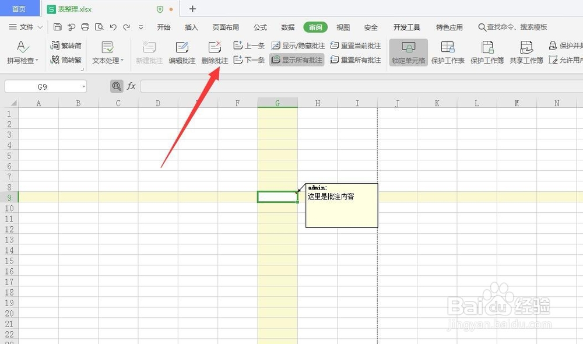This screenshot has width=583, height=344.
Task: Expand quick access toolbar customize arrow
Action: tap(141, 27)
